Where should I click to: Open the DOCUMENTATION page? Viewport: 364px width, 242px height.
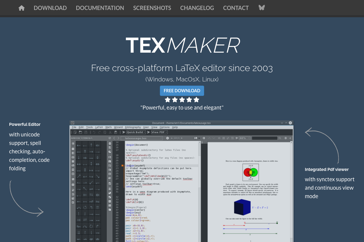100,8
